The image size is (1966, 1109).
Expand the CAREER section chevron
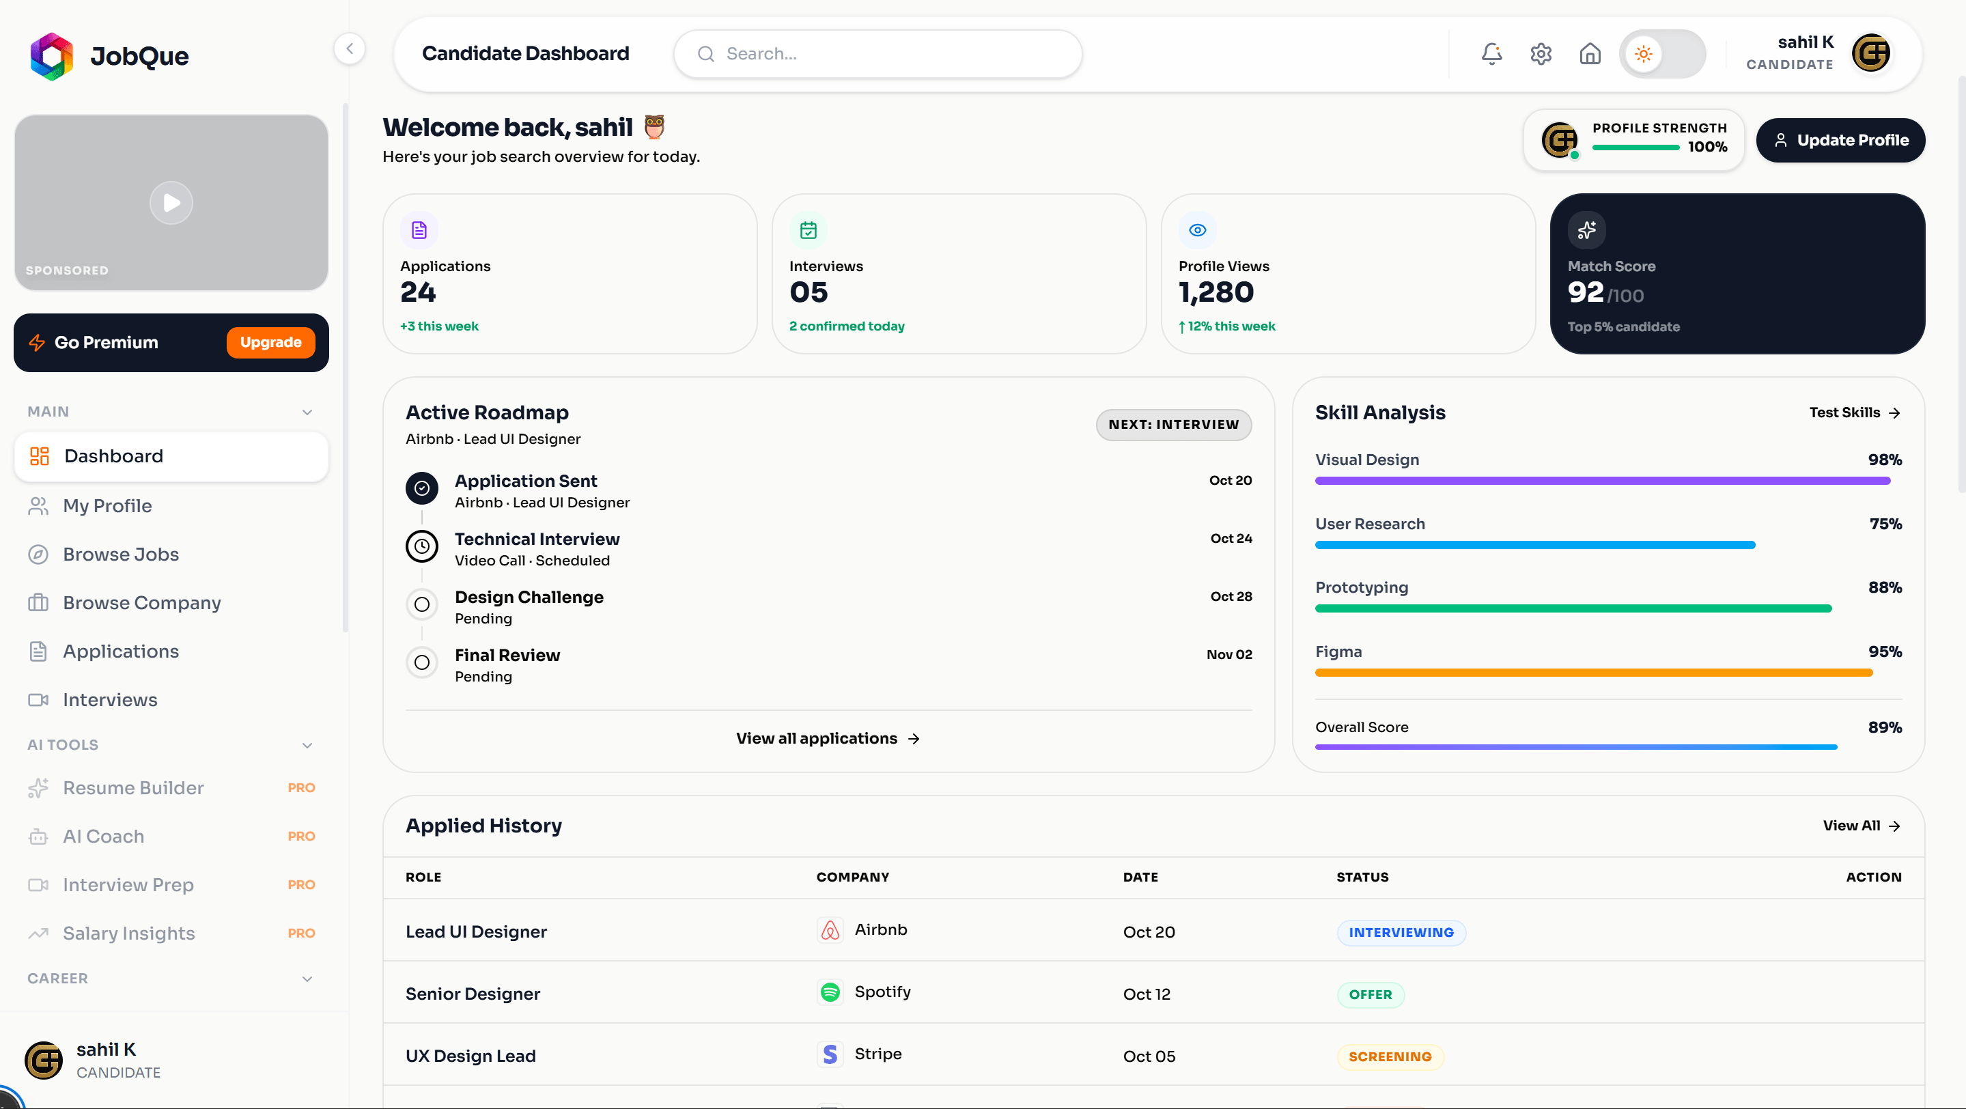coord(307,979)
